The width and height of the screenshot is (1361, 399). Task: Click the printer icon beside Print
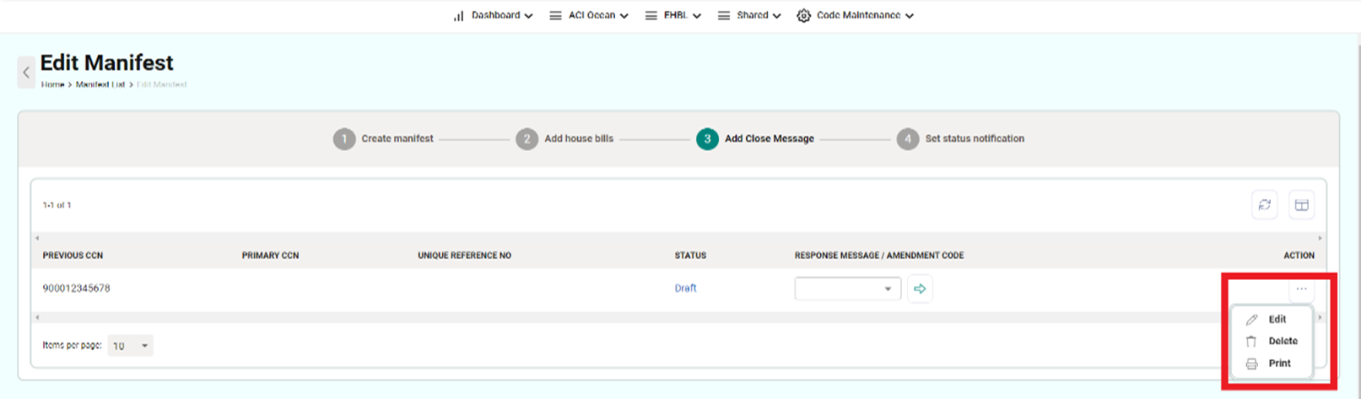1251,364
